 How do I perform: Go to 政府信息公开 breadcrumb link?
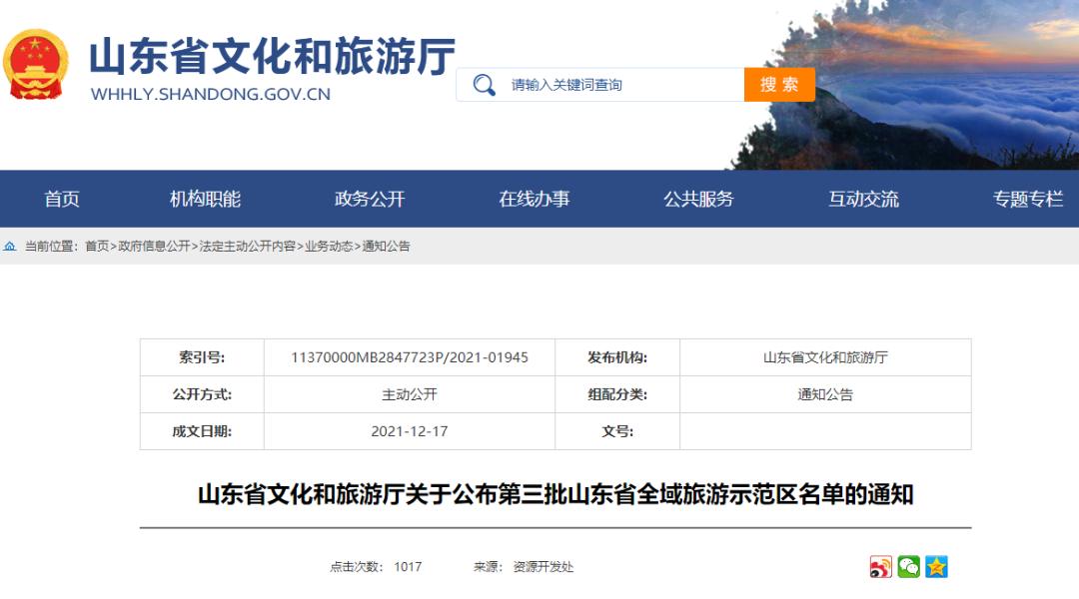[154, 247]
